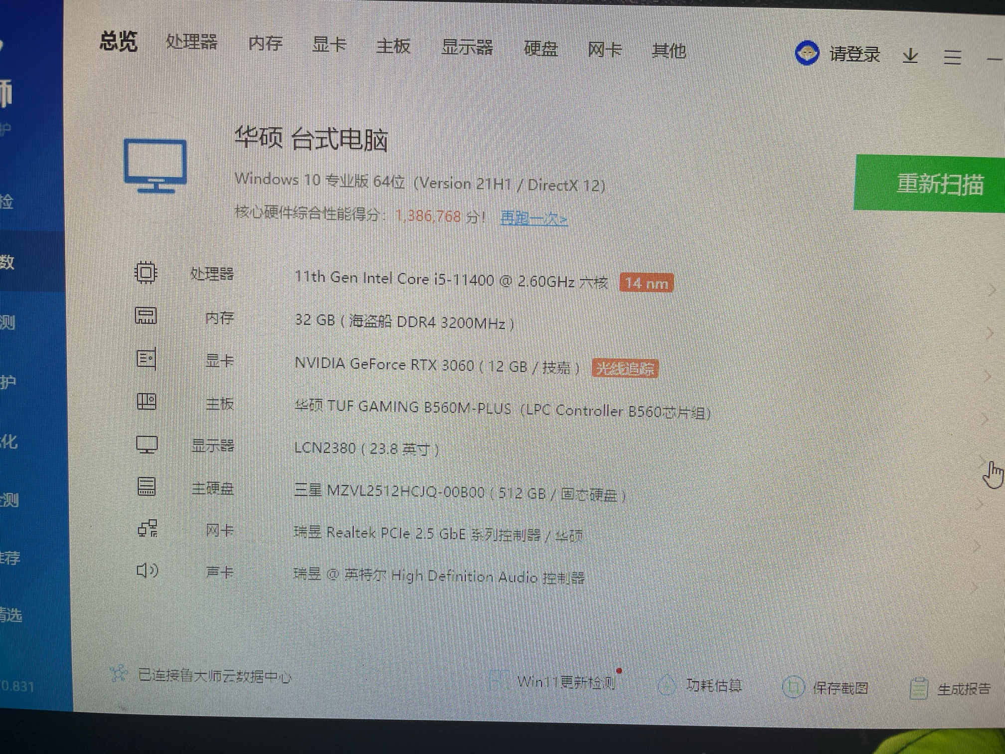Image resolution: width=1005 pixels, height=754 pixels.
Task: Switch to the 处理器 tab
Action: point(191,42)
